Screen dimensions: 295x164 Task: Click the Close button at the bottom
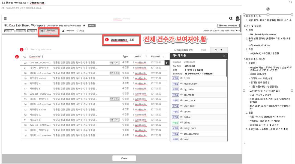tap(124, 158)
